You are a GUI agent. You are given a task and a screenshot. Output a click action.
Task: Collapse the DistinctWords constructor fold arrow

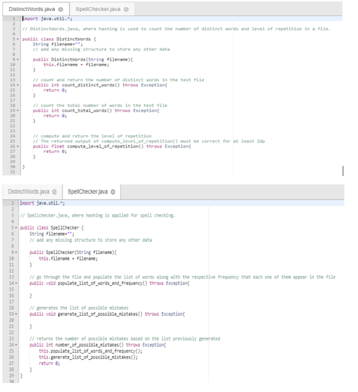coord(18,59)
